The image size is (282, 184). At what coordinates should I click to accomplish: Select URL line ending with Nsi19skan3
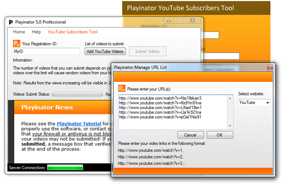160,98
